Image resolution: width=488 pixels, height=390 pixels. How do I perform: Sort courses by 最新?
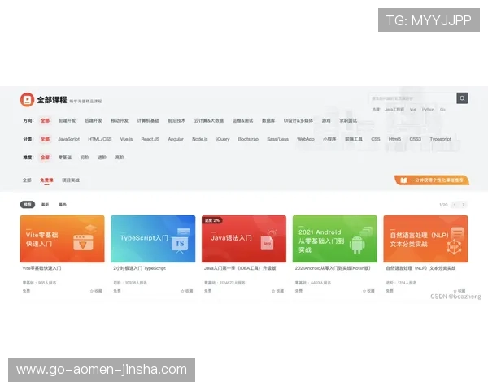(46, 205)
